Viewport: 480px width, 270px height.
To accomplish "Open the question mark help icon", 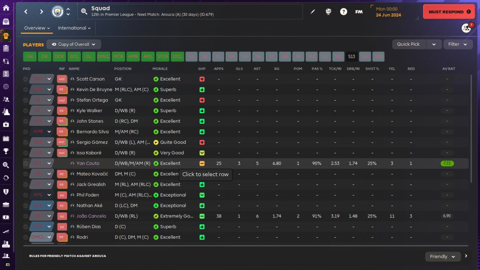I will (343, 12).
